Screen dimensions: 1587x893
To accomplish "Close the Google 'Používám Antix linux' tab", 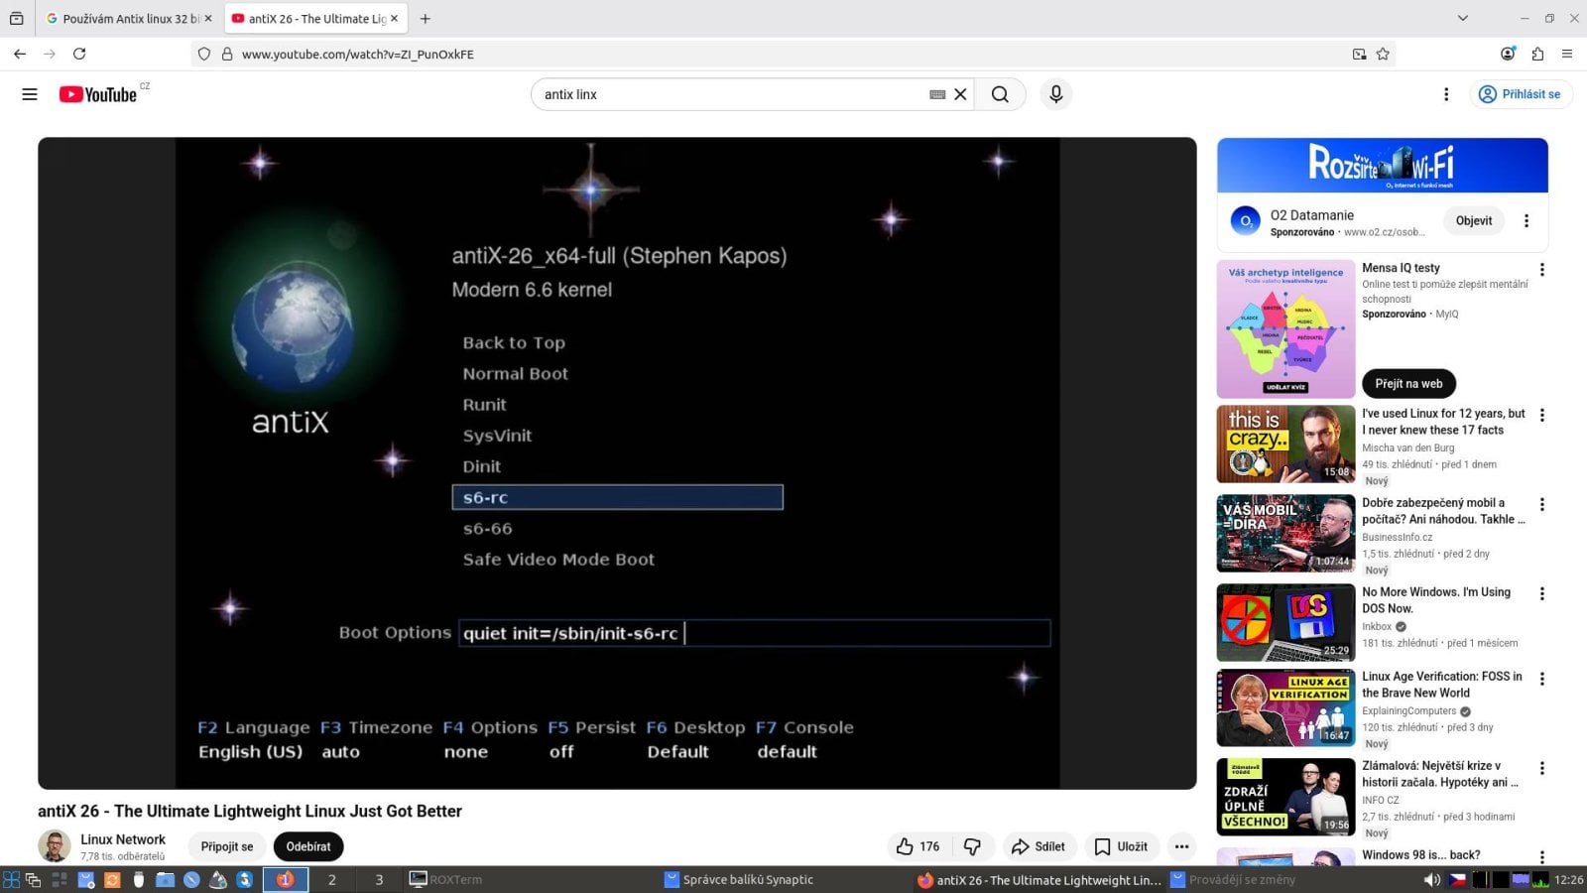I will tap(208, 18).
